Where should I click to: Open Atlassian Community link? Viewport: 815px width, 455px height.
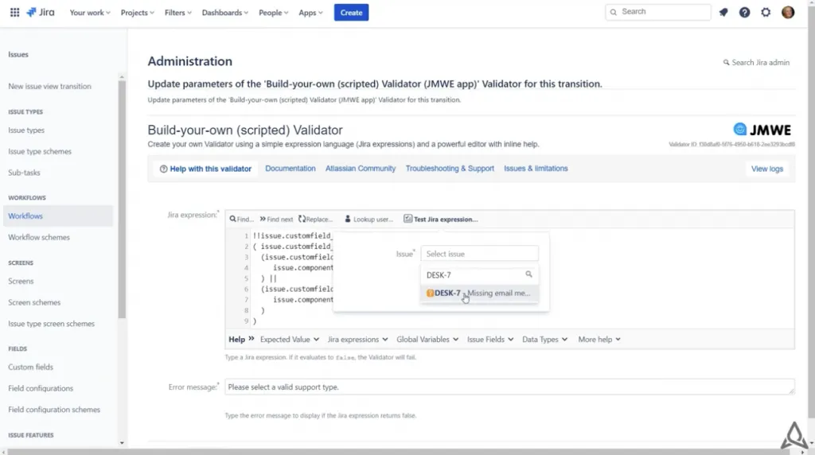[361, 169]
